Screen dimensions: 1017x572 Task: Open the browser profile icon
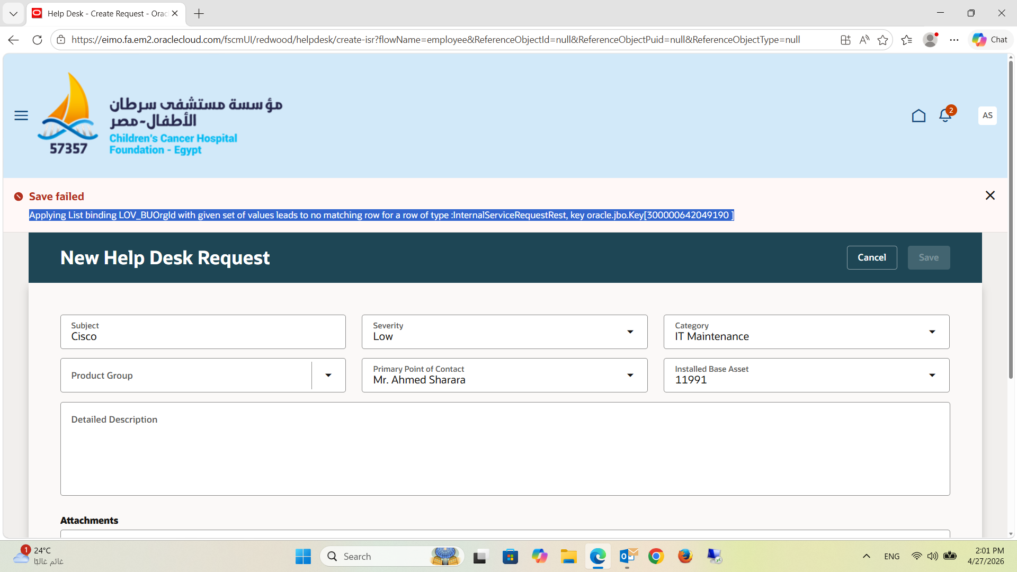(930, 40)
